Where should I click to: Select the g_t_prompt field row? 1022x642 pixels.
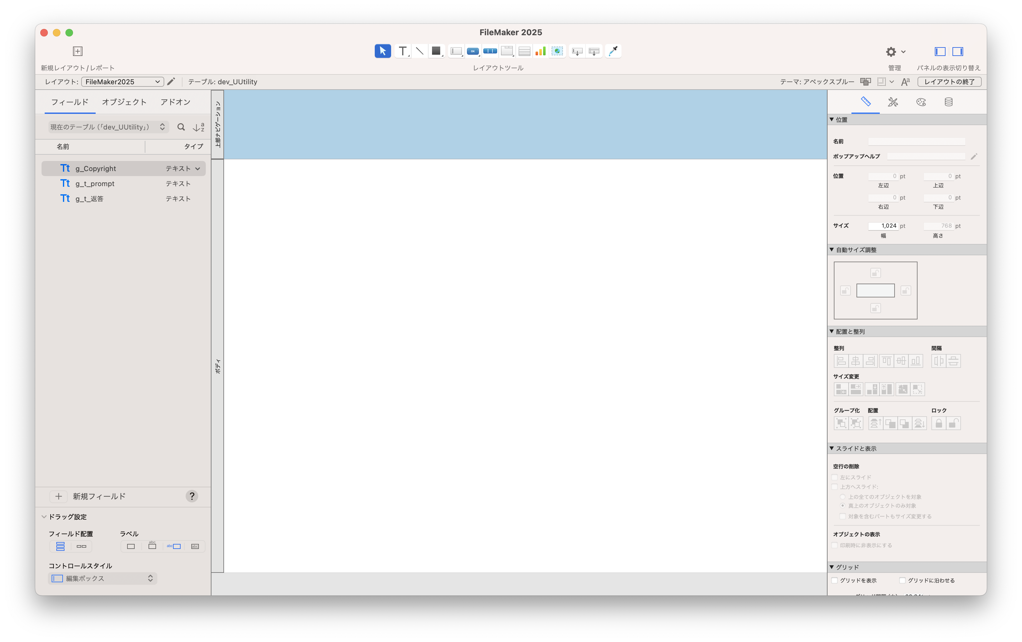124,184
